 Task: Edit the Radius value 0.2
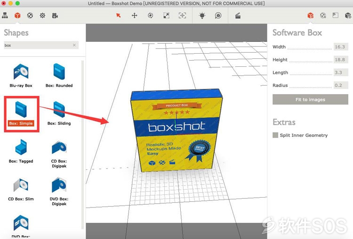coord(341,85)
